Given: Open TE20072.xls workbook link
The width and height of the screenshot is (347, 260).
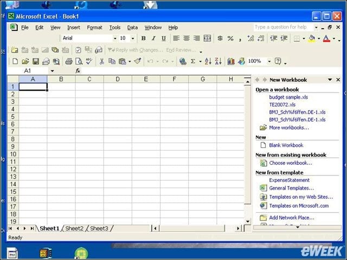Looking at the screenshot, I should pyautogui.click(x=282, y=105).
